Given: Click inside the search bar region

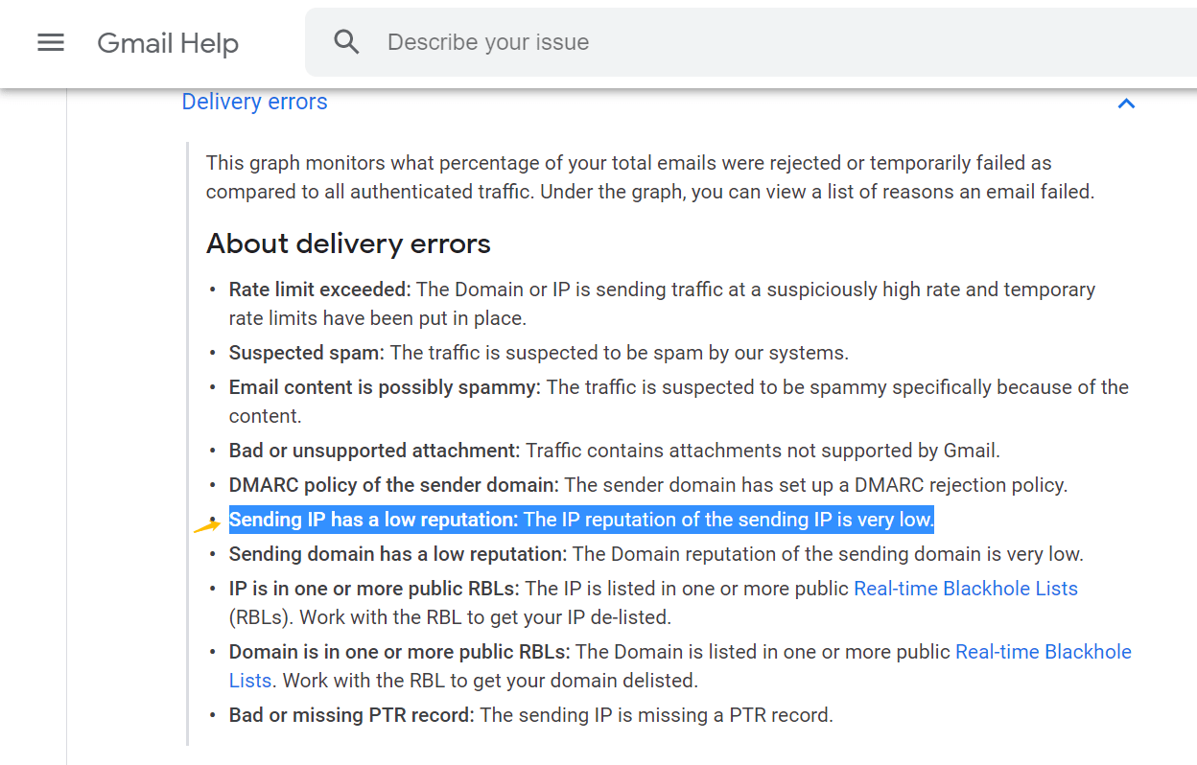Looking at the screenshot, I should tap(671, 41).
